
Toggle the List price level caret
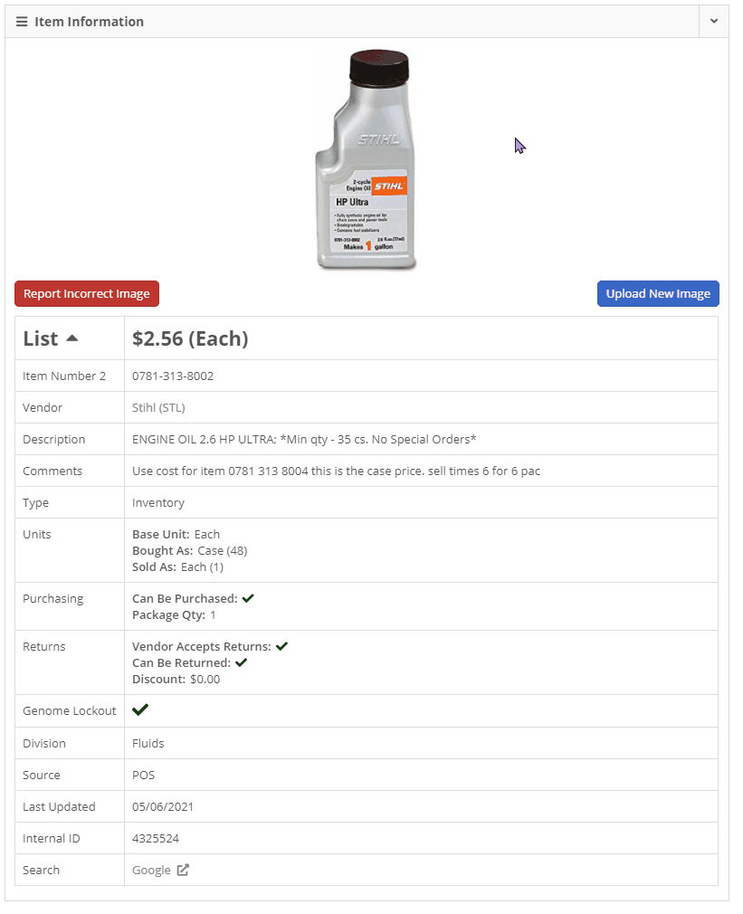pos(72,338)
